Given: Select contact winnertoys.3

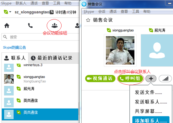Looking at the screenshot, I should point(40,67).
